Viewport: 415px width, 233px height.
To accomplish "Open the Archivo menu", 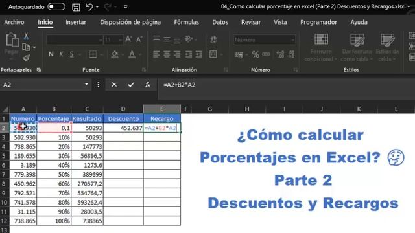I will point(14,22).
